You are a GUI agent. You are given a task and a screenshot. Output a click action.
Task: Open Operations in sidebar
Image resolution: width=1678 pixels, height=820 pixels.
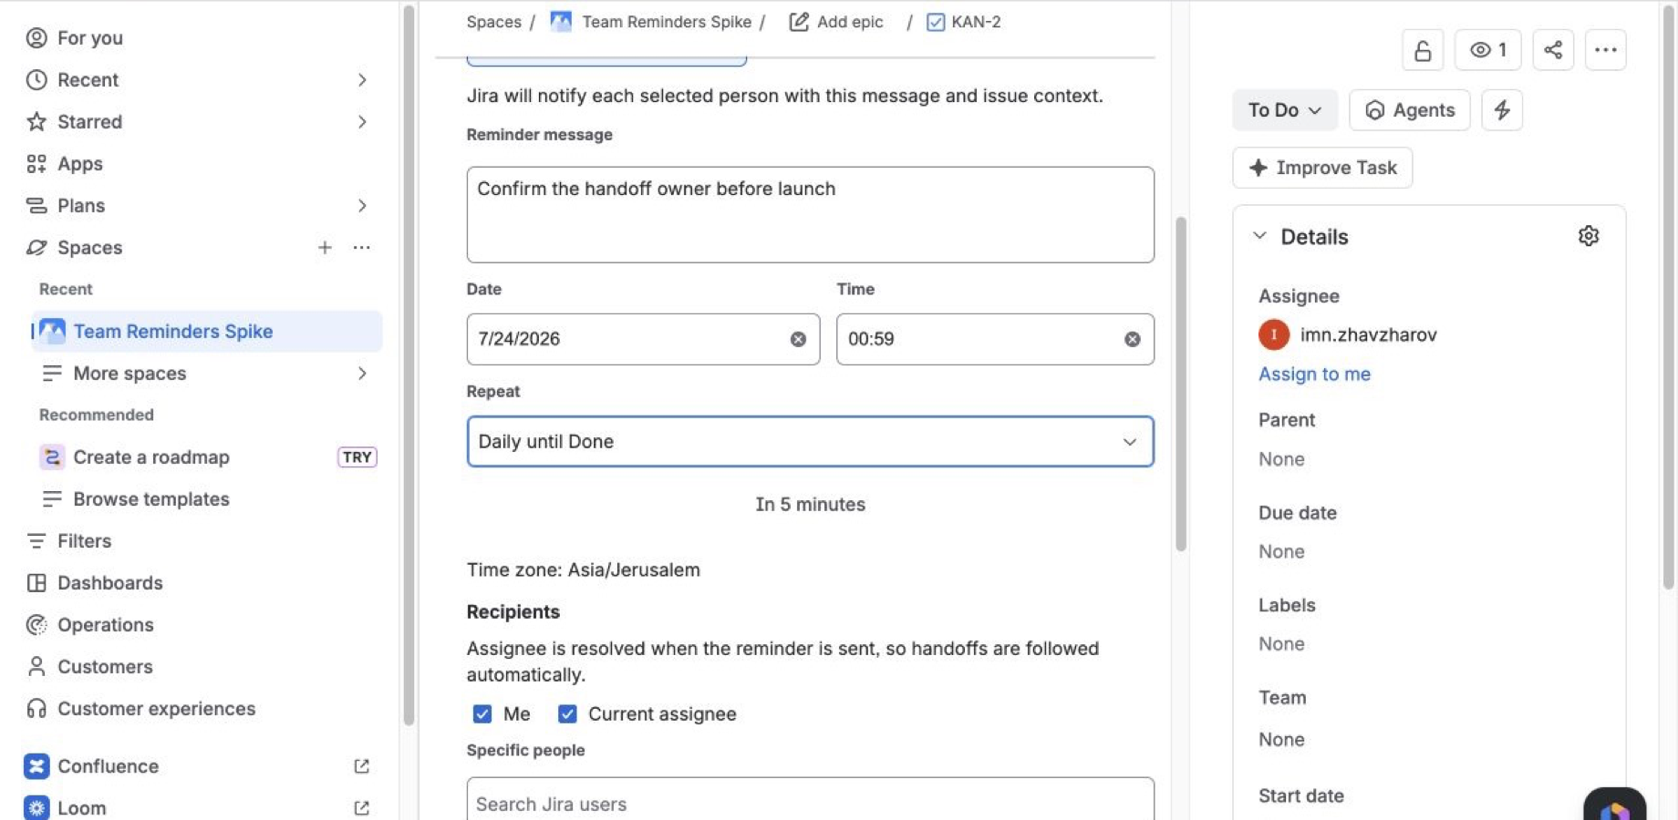105,624
